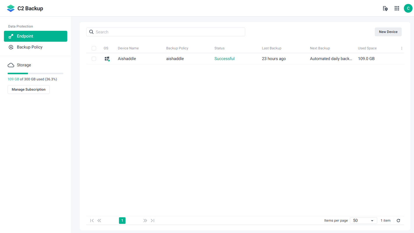Screen dimensions: 414x233
Task: Click the 1 item count text
Action: [x=385, y=221]
